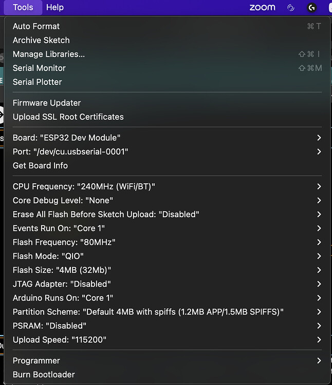Image resolution: width=332 pixels, height=385 pixels.
Task: Expand the Board ESP32 Dev Module submenu
Action: pos(167,138)
